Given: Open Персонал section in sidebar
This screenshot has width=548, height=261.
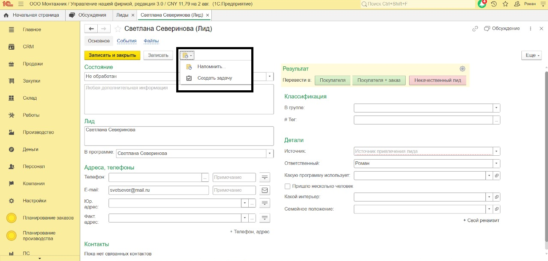Looking at the screenshot, I should (x=33, y=166).
